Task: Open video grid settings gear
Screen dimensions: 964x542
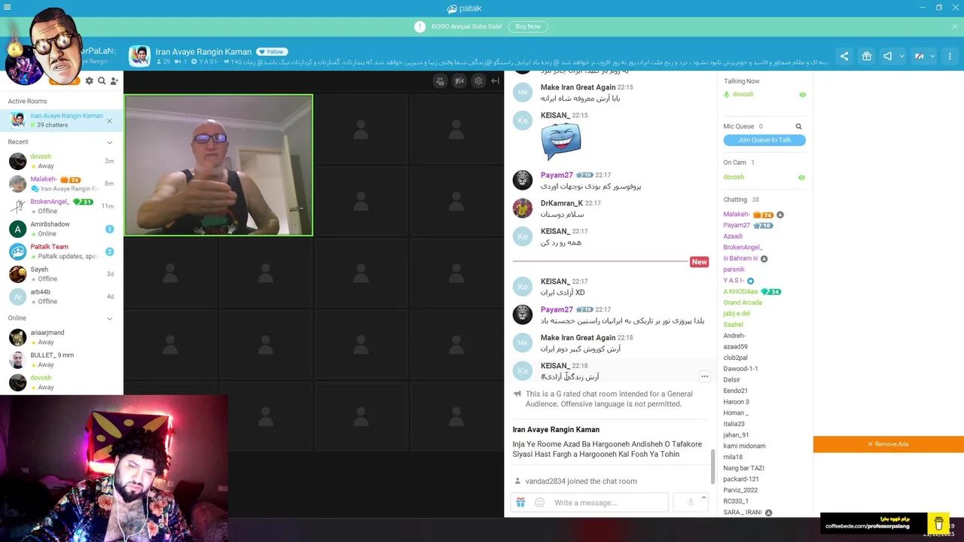Action: pos(477,81)
